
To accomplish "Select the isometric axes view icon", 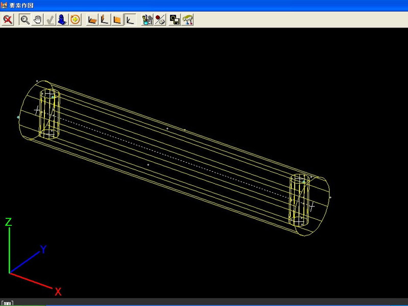I will click(130, 20).
